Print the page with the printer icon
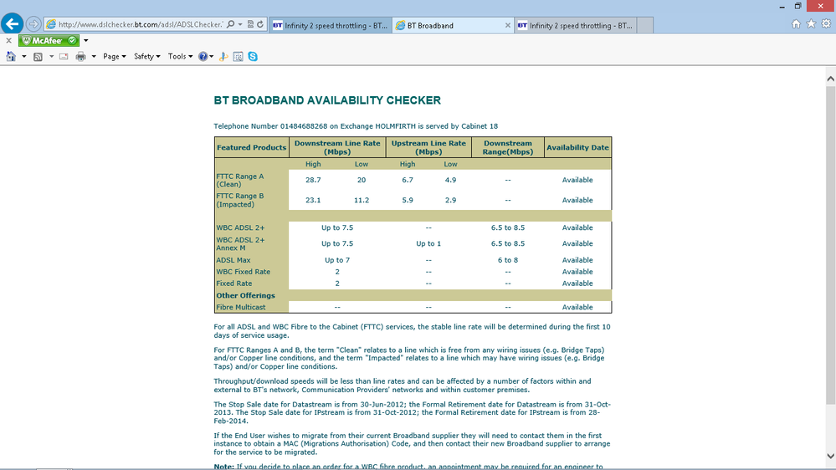The width and height of the screenshot is (836, 470). 80,57
